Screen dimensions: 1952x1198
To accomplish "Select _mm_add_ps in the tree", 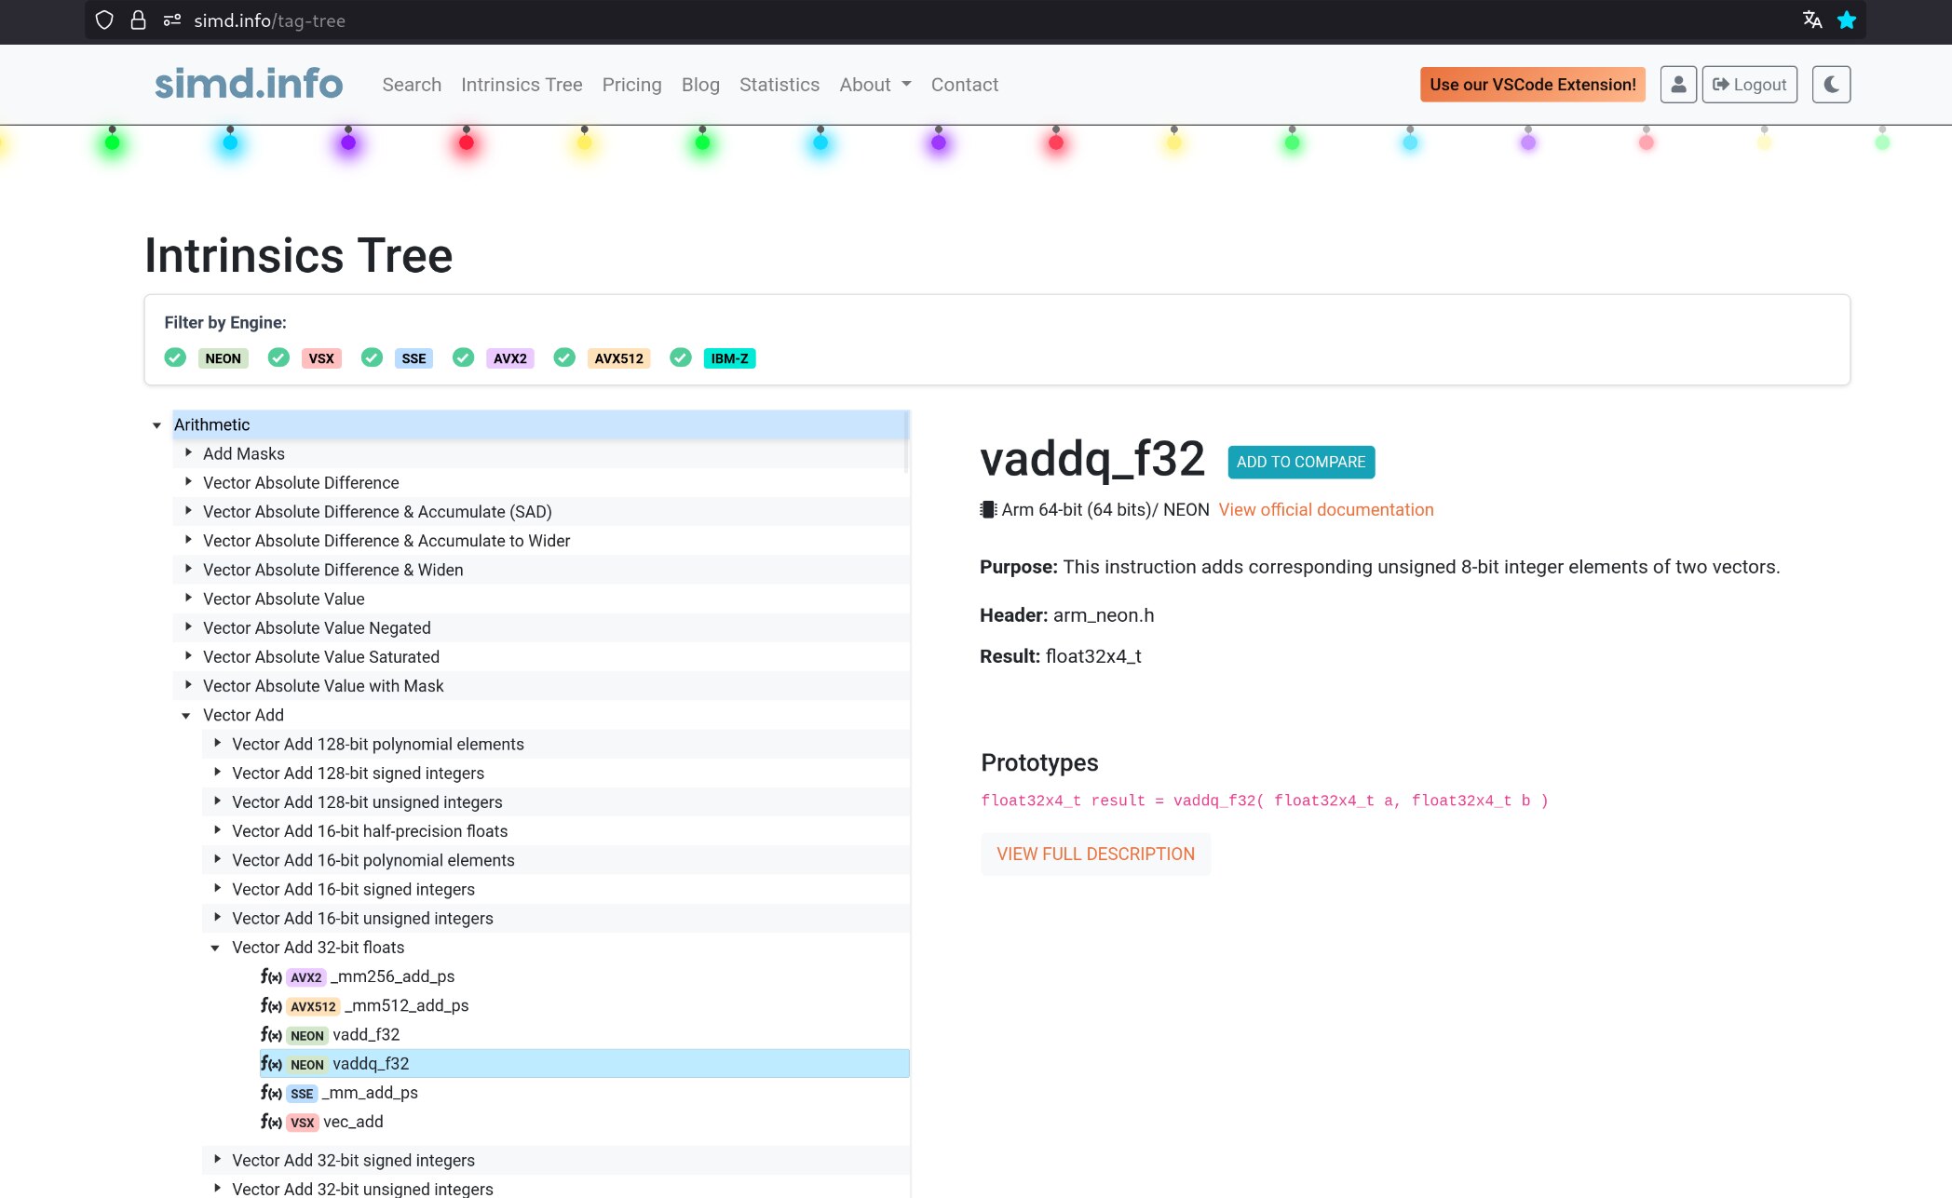I will tap(370, 1093).
